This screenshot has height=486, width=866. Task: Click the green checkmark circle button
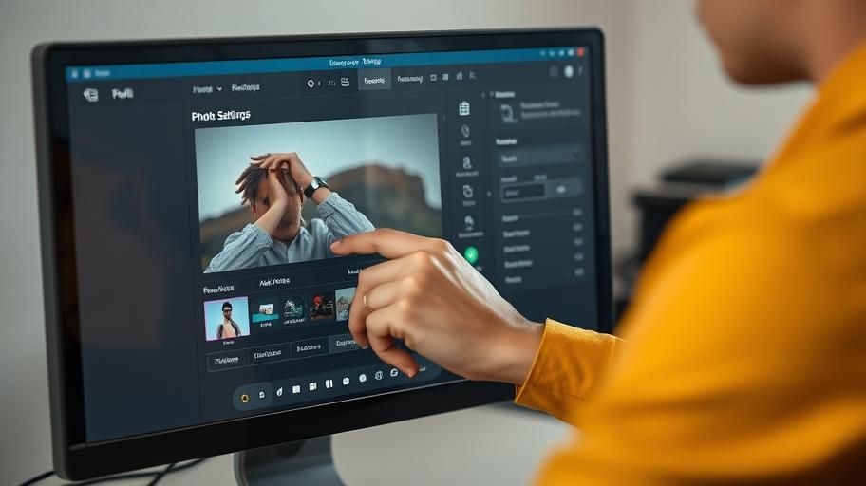(471, 254)
